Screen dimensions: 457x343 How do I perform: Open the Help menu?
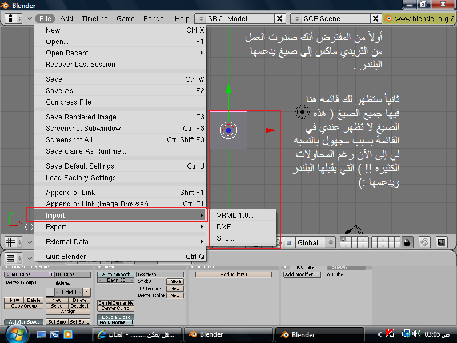tap(182, 19)
